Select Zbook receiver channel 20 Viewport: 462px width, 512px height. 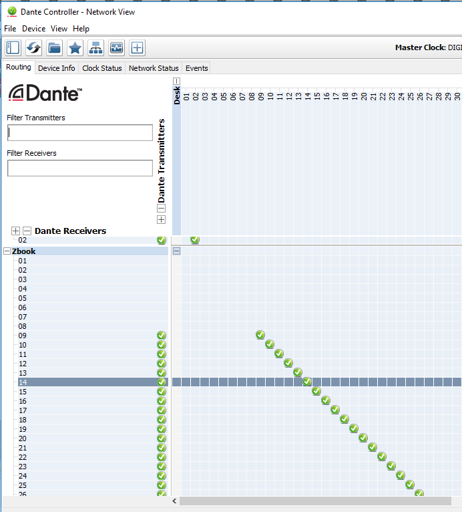(x=22, y=438)
